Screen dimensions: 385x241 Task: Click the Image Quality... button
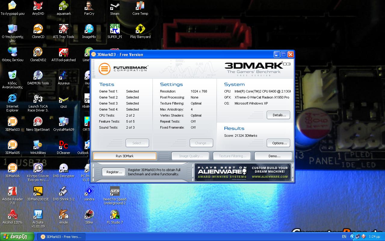[190, 156]
